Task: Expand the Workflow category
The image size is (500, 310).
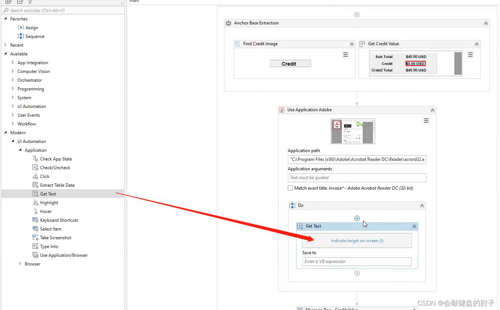Action: (x=13, y=124)
